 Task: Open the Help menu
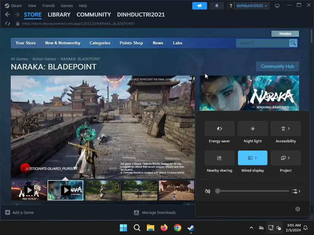coord(83,6)
